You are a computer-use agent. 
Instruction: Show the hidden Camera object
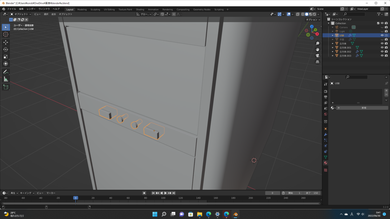coord(382,27)
